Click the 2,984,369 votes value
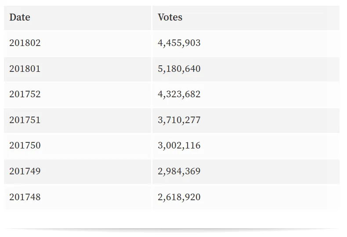Screen dimensions: 347x237 [x=179, y=171]
